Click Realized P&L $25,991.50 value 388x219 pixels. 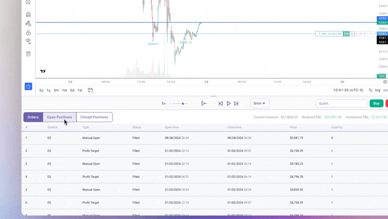[333, 117]
